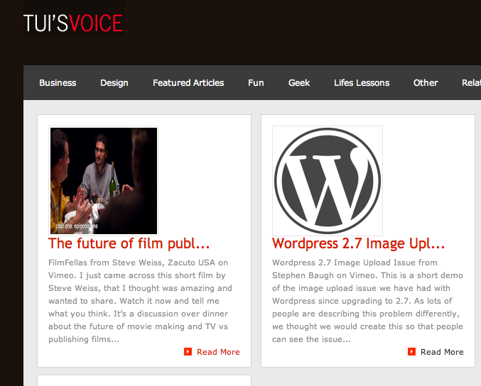Viewport: 481px width, 386px height.
Task: Open 'The future of film publ...' article title
Action: (129, 243)
